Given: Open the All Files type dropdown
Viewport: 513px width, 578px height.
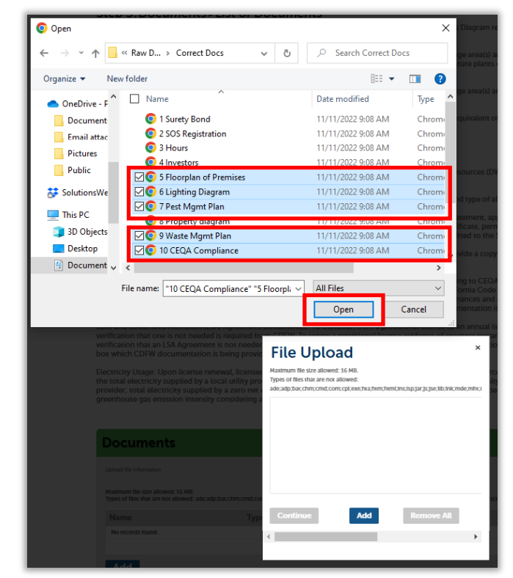Looking at the screenshot, I should pos(379,288).
